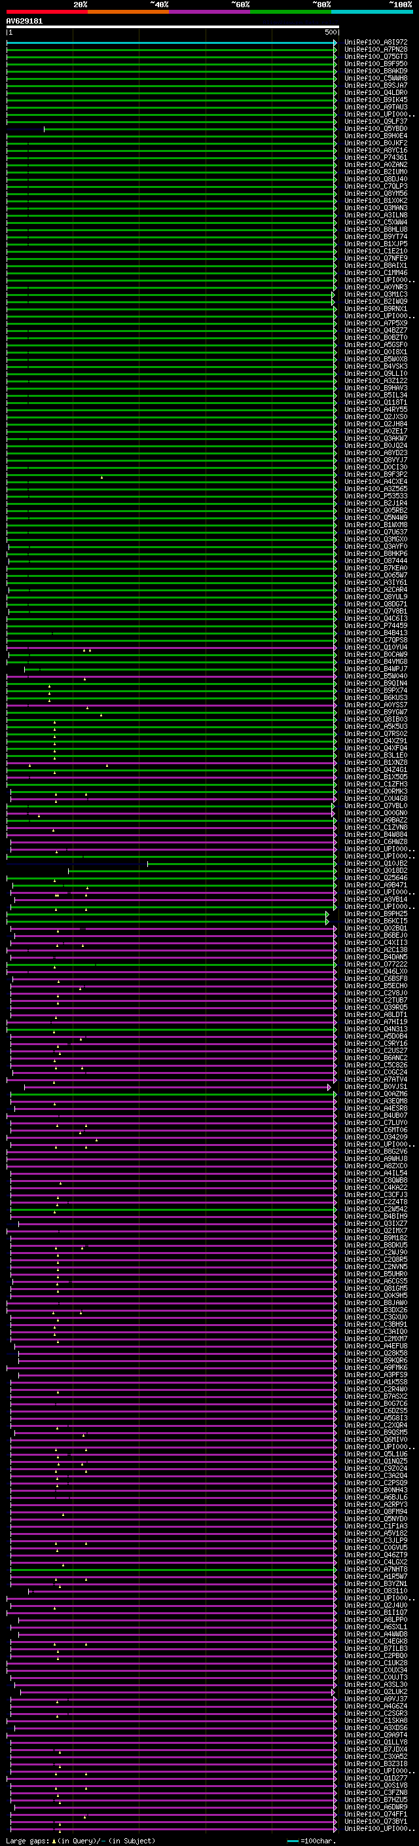Screen dimensions: 419x1846
Task: Select label UniRef100_Q5YBD0
Action: (x=376, y=128)
